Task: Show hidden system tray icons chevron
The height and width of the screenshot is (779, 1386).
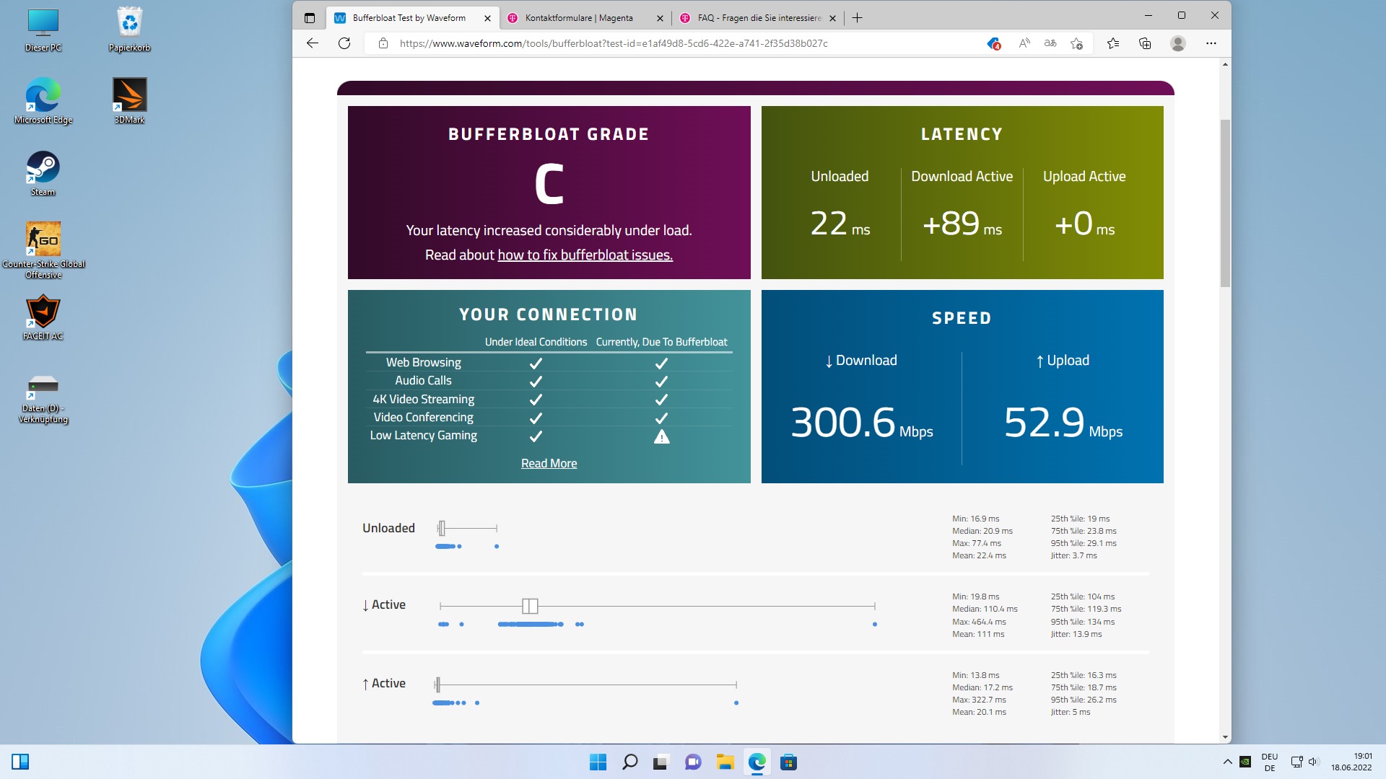Action: (1227, 762)
